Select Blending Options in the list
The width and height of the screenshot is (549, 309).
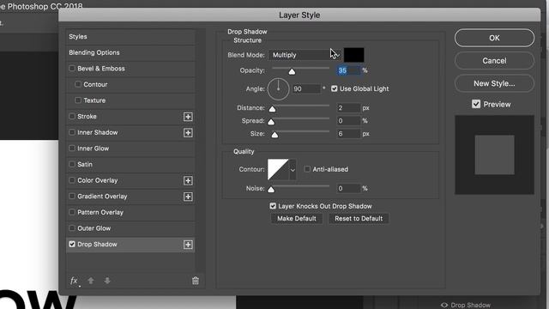[130, 52]
